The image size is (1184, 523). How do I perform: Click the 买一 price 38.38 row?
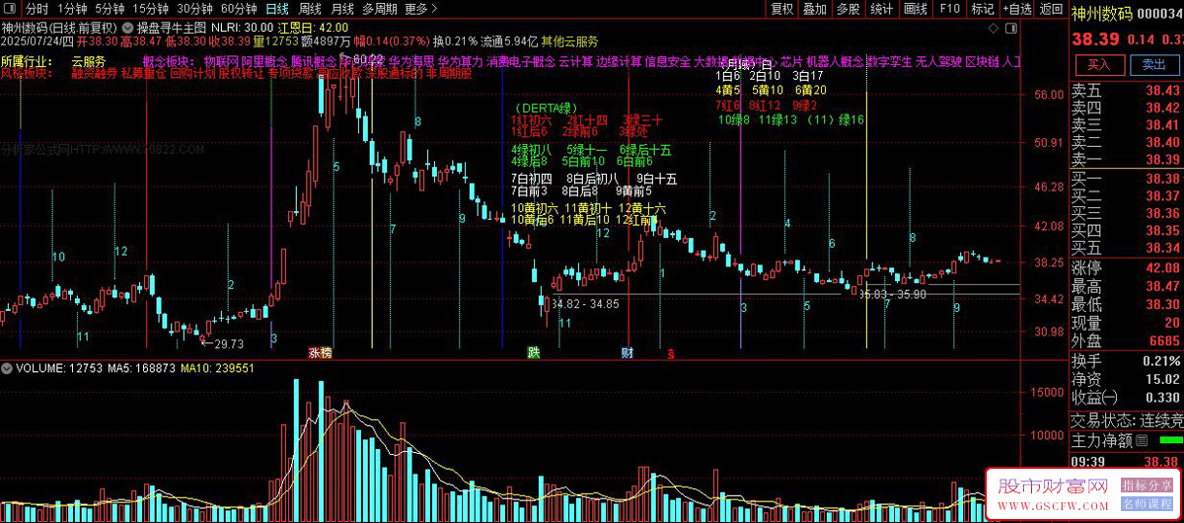pyautogui.click(x=1127, y=179)
